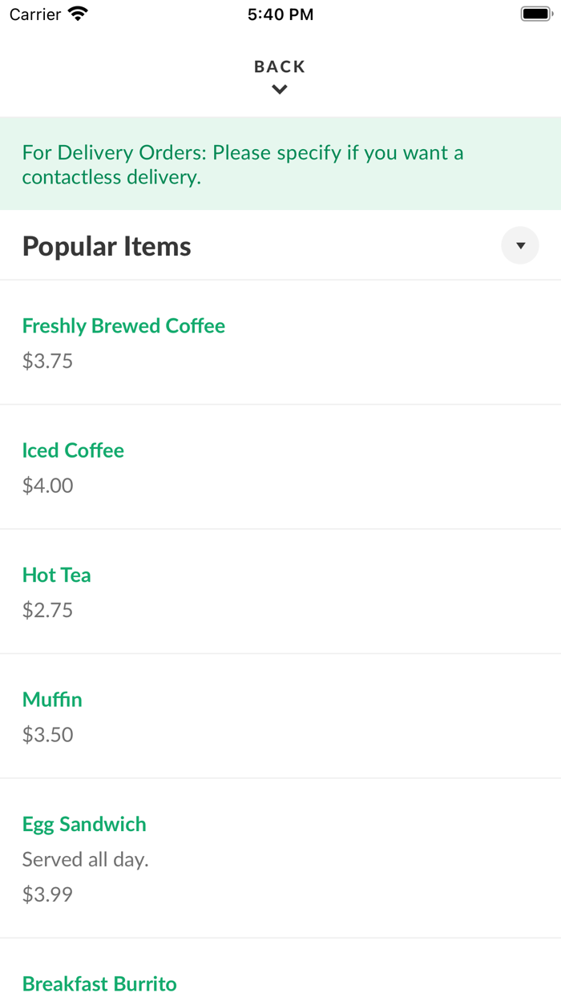Choose Hot Tea from the menu
This screenshot has height=997, width=561.
coord(56,575)
